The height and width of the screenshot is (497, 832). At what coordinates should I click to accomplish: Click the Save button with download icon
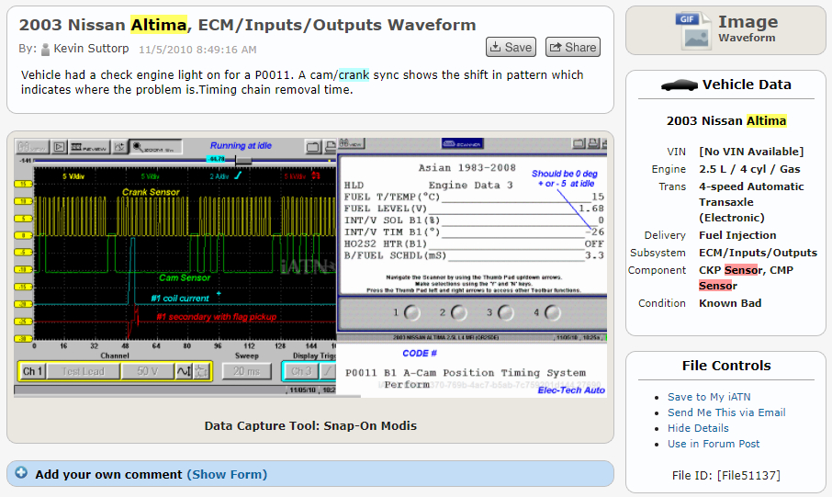[511, 48]
